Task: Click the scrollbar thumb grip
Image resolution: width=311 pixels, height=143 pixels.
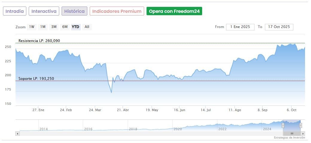Action: [292, 133]
